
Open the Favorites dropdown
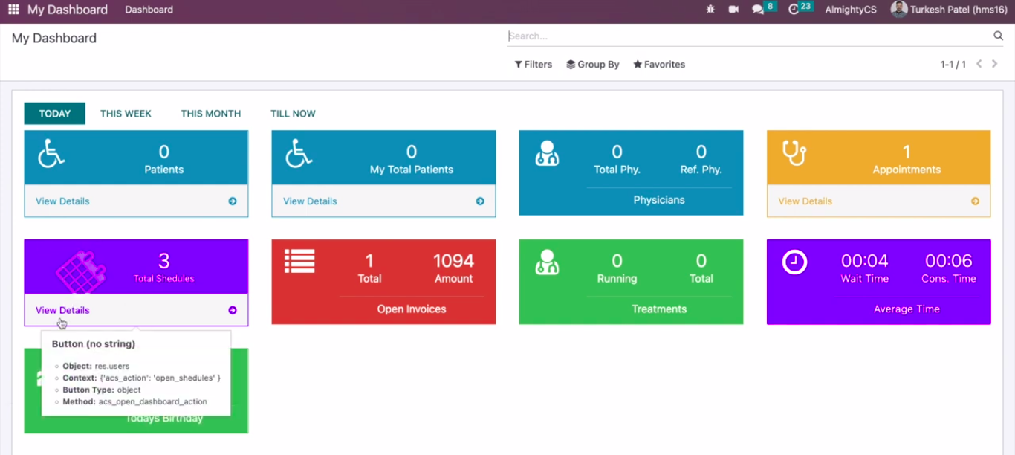click(x=658, y=65)
